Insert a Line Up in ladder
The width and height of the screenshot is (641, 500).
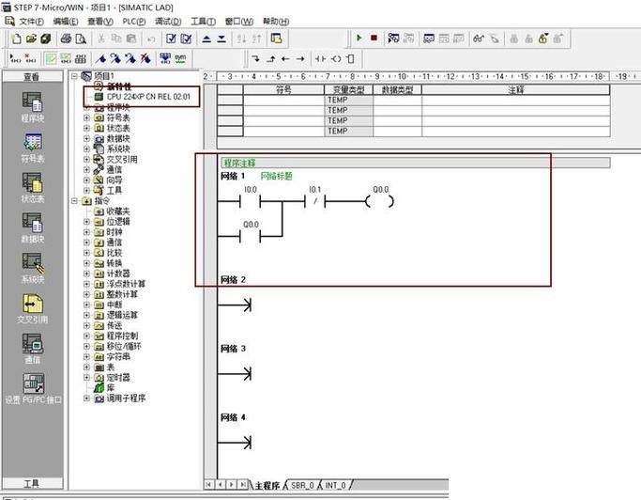[270, 59]
